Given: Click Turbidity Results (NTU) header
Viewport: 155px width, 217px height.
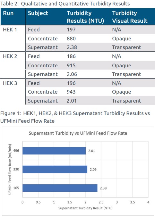Looking at the screenshot, I should point(85,17).
